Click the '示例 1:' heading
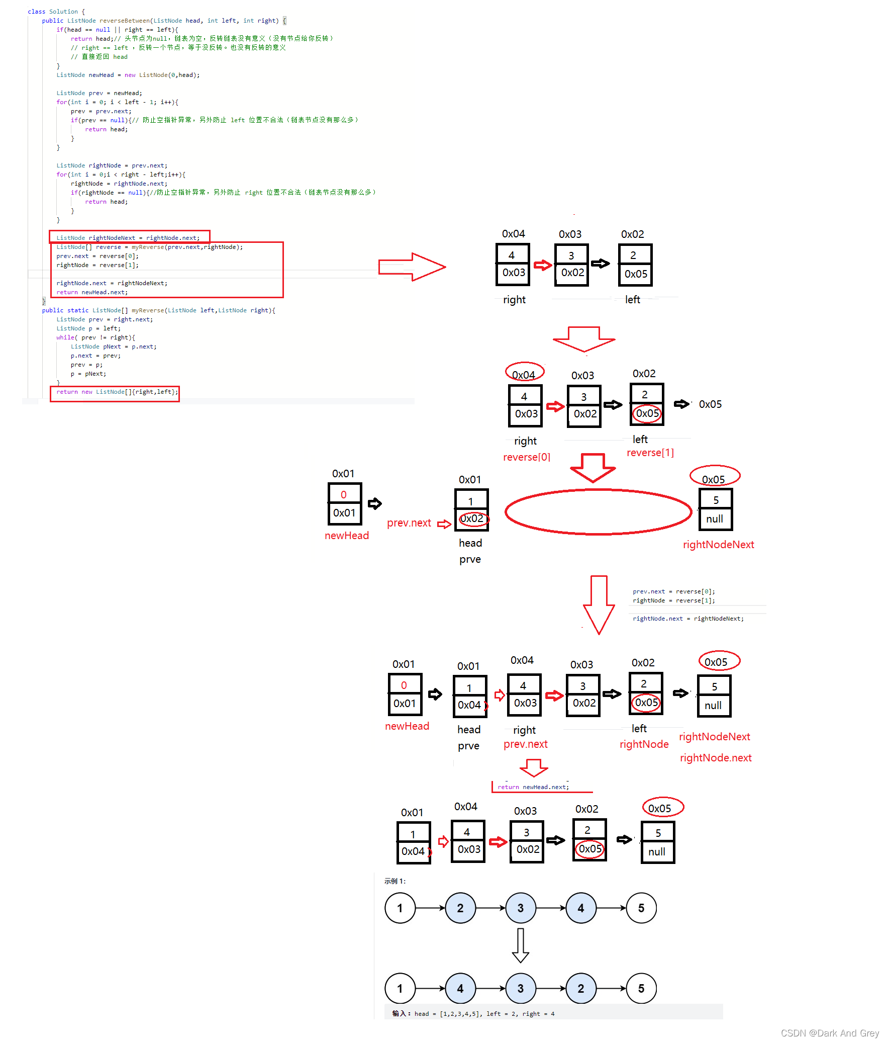The width and height of the screenshot is (887, 1043). [395, 881]
